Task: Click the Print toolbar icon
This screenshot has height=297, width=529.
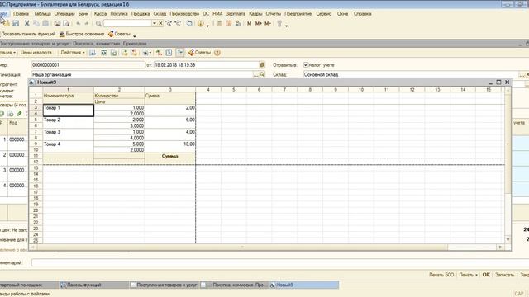Action: coord(57,24)
